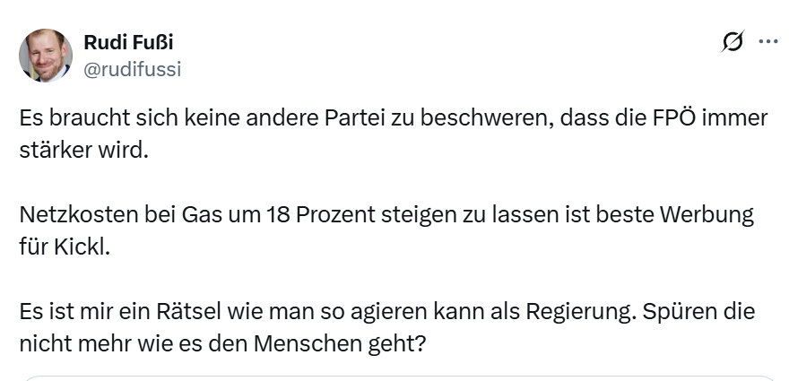Click Rudi Fußi's profile picture

[x=45, y=55]
